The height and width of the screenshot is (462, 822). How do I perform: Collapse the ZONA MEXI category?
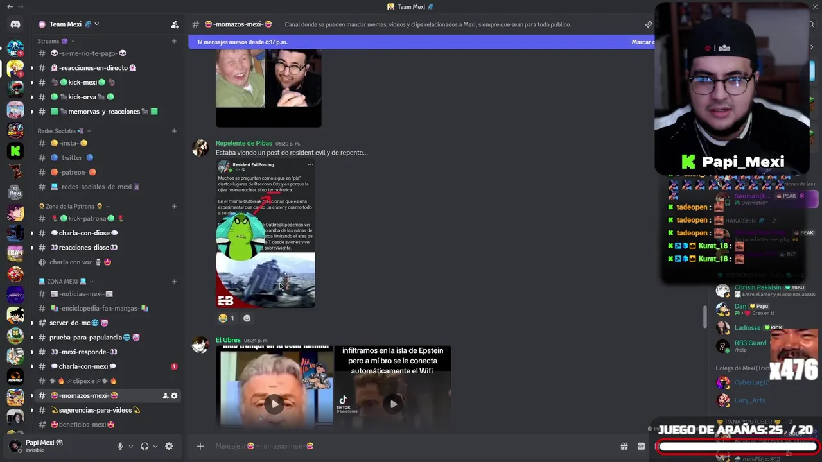(66, 281)
